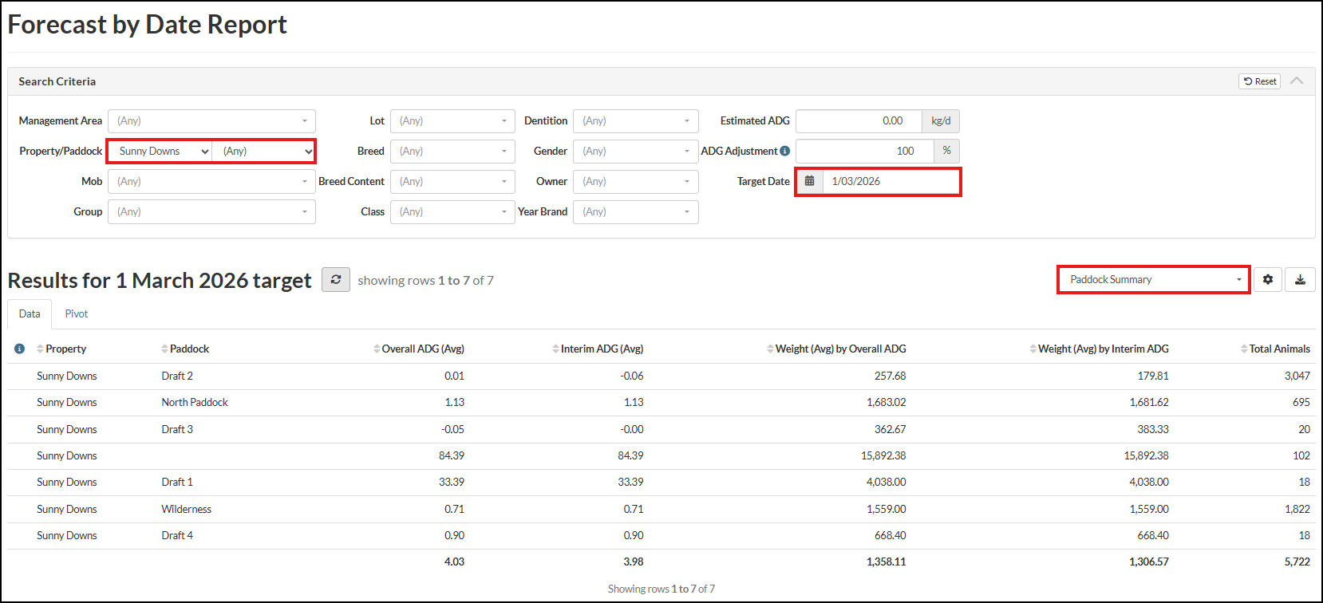Click the 1,358.11 average weight total
The height and width of the screenshot is (603, 1323).
click(887, 562)
